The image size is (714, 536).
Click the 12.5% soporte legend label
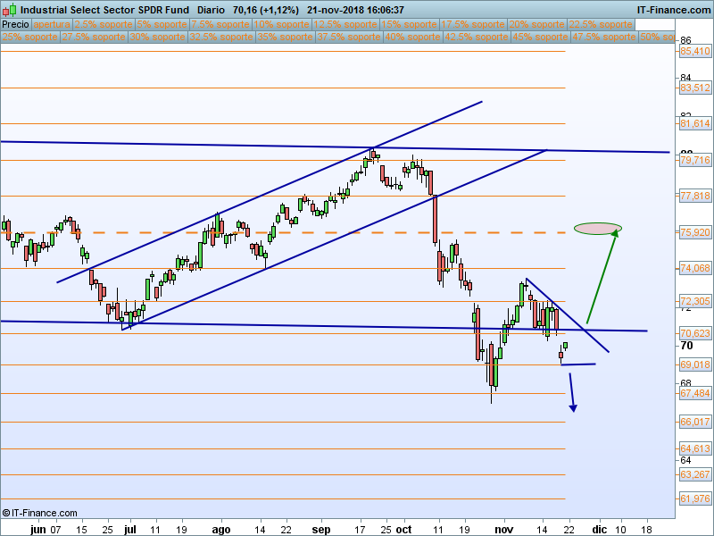[x=347, y=25]
